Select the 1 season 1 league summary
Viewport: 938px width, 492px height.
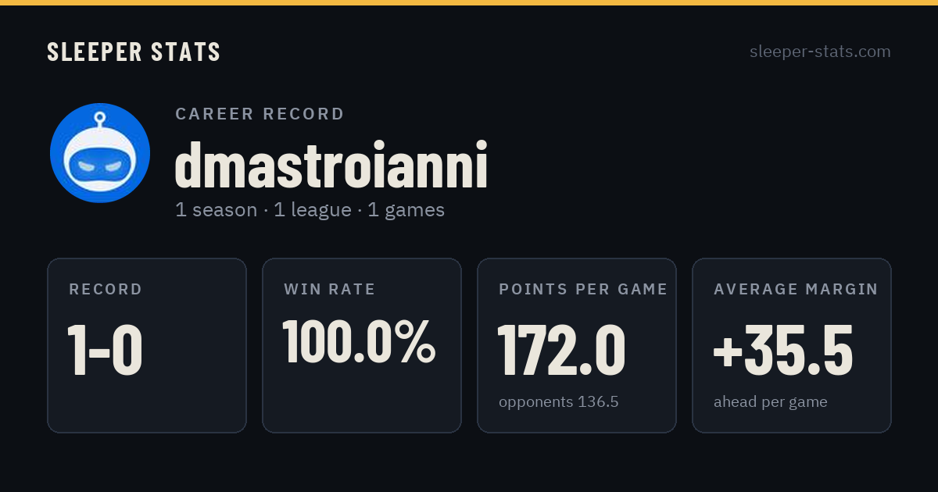[310, 210]
